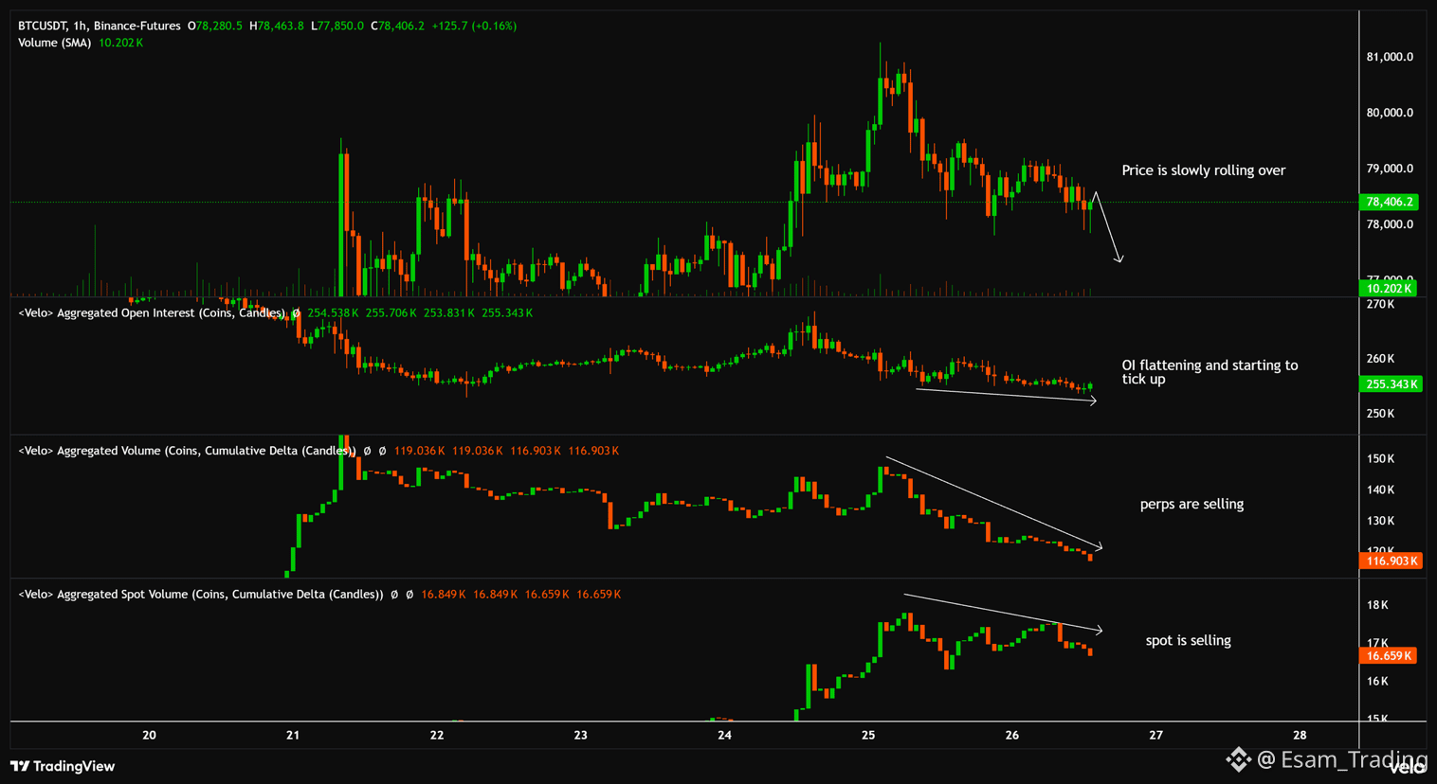Click the green 10.202K volume axis tag
1437x784 pixels.
point(1389,289)
